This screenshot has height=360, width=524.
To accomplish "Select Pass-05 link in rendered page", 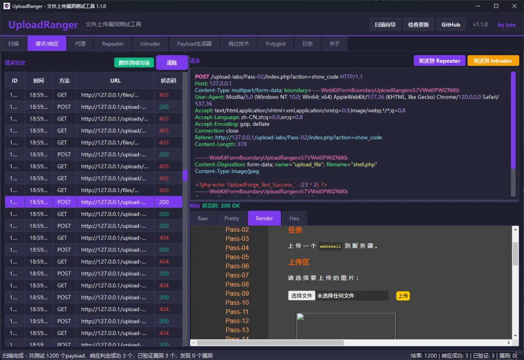I will pos(237,257).
